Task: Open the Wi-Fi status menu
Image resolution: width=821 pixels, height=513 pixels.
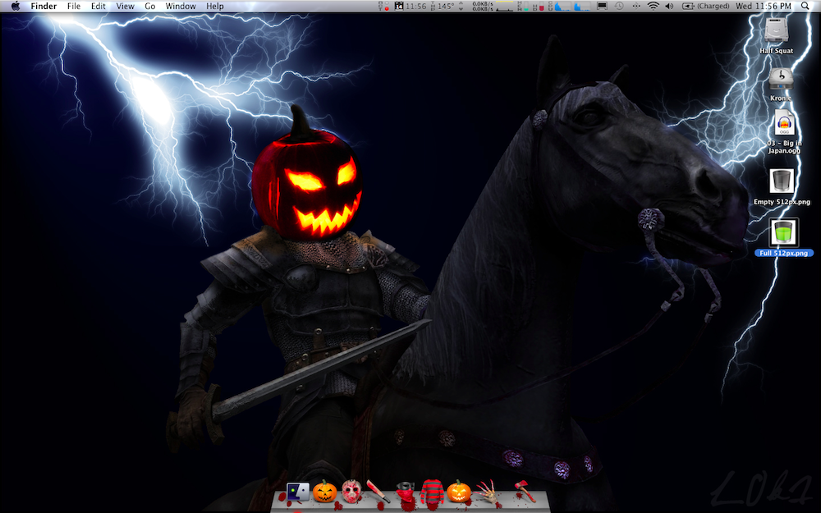Action: coord(653,7)
